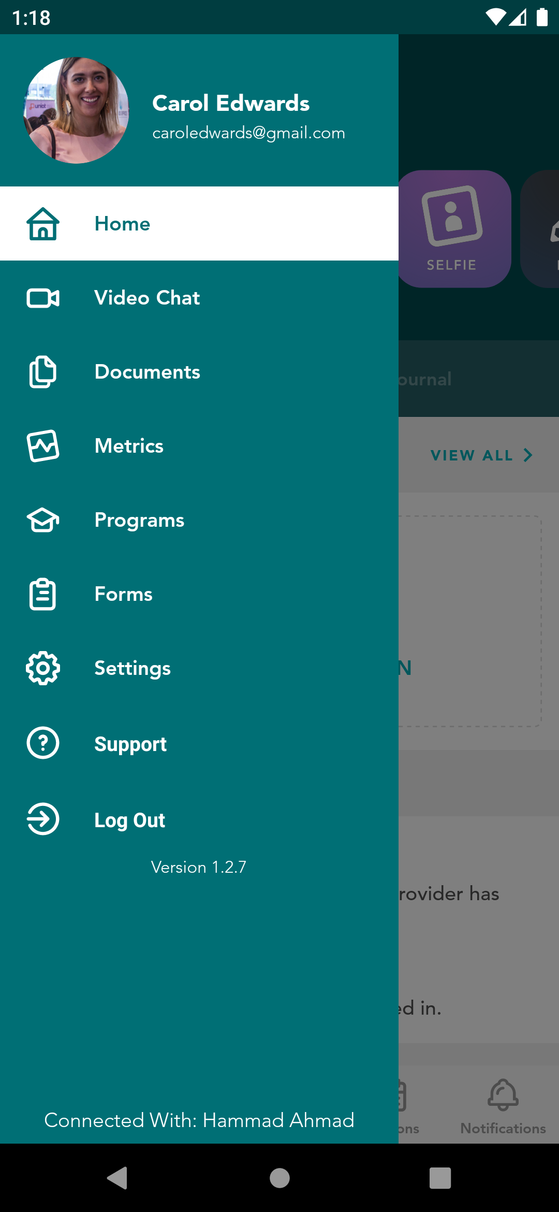Tap the Android back navigation button
Image resolution: width=559 pixels, height=1212 pixels.
(118, 1178)
